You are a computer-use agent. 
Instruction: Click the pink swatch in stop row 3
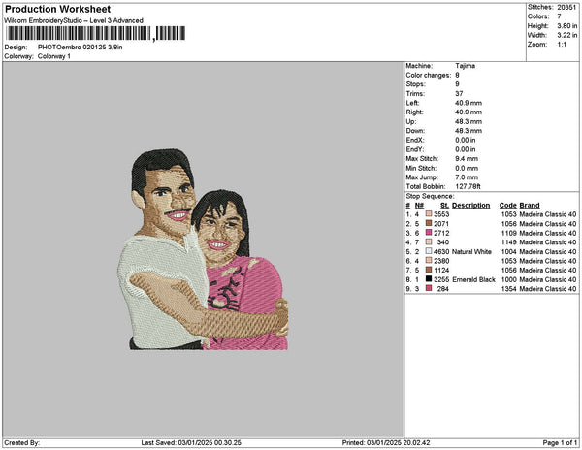429,233
